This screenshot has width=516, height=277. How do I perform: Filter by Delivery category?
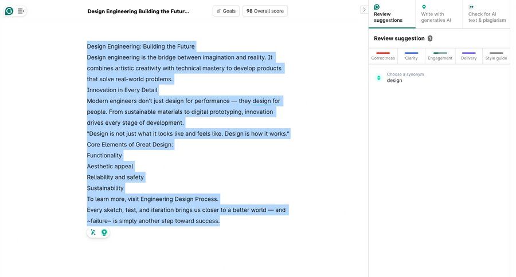[468, 56]
